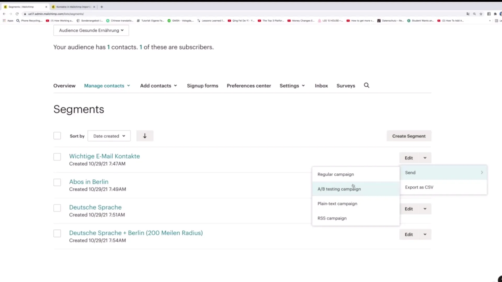The image size is (502, 282).
Task: Open the arrow beside Deutsche Sprache + Berlin Edit
Action: 425,234
